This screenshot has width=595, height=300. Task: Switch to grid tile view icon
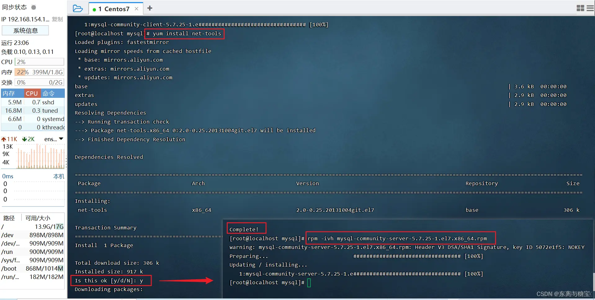(x=580, y=8)
